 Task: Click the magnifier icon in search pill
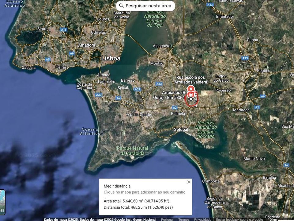(x=121, y=6)
